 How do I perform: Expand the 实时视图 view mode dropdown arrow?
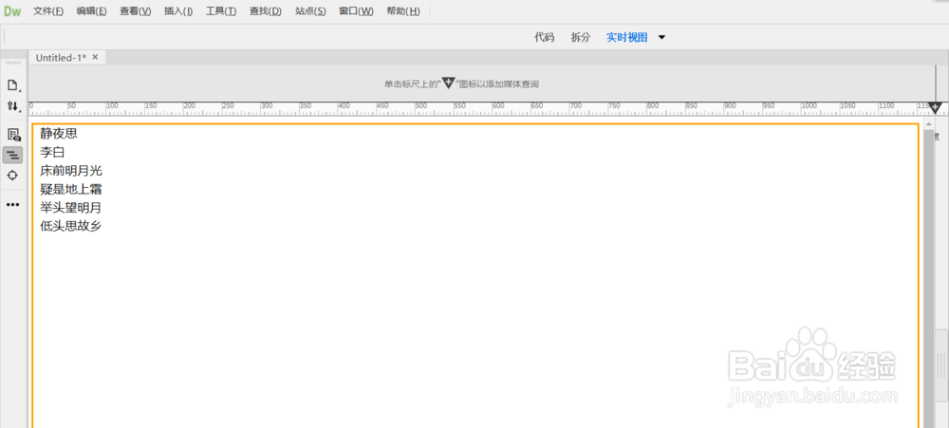(661, 38)
